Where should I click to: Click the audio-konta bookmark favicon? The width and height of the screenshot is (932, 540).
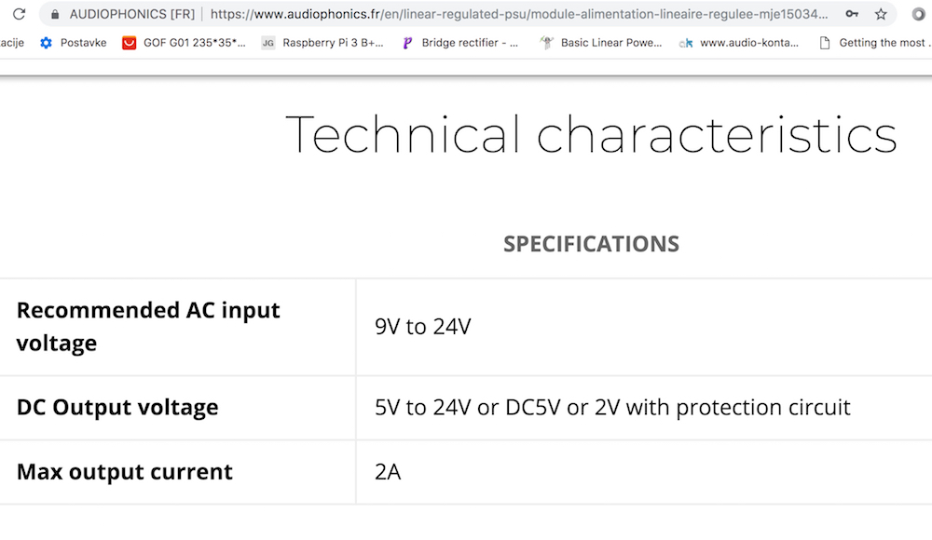(686, 43)
